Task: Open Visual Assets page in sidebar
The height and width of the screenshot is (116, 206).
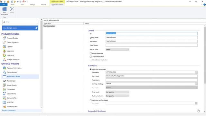Action: [12, 85]
